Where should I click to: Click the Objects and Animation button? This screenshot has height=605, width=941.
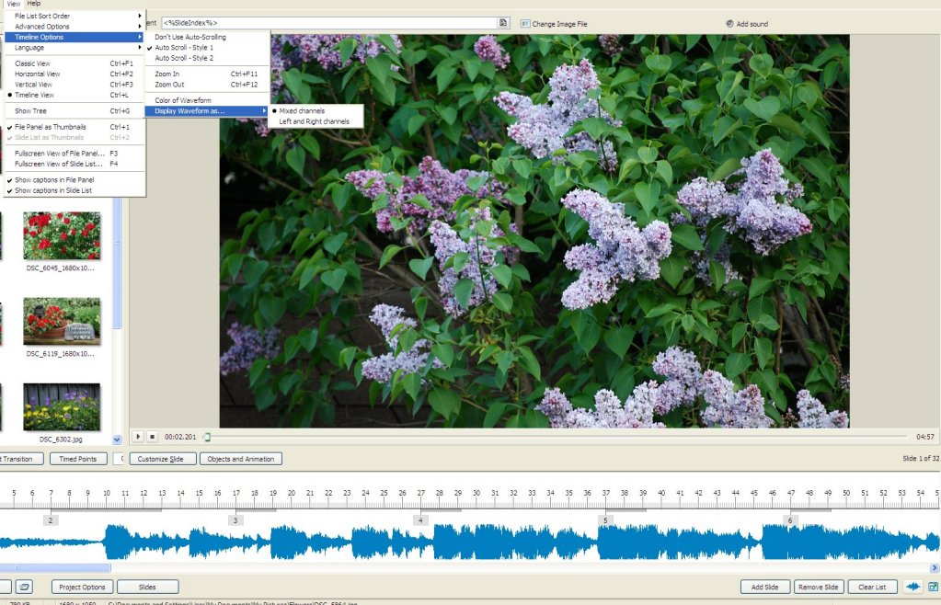[x=239, y=459]
